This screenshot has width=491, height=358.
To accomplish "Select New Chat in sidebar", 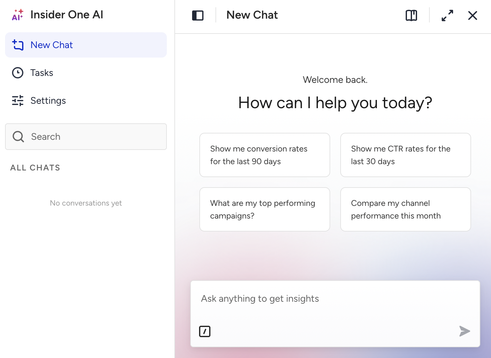I will tap(86, 45).
